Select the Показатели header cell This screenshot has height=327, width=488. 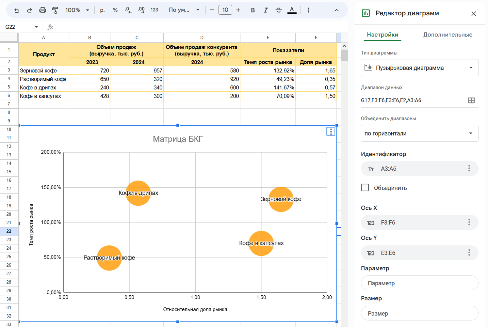point(288,50)
